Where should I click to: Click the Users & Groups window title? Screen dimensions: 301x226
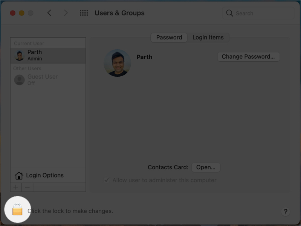click(x=119, y=13)
